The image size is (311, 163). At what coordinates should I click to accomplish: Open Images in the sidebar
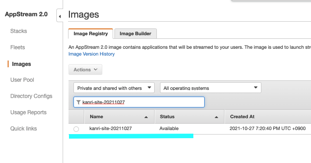click(x=22, y=64)
